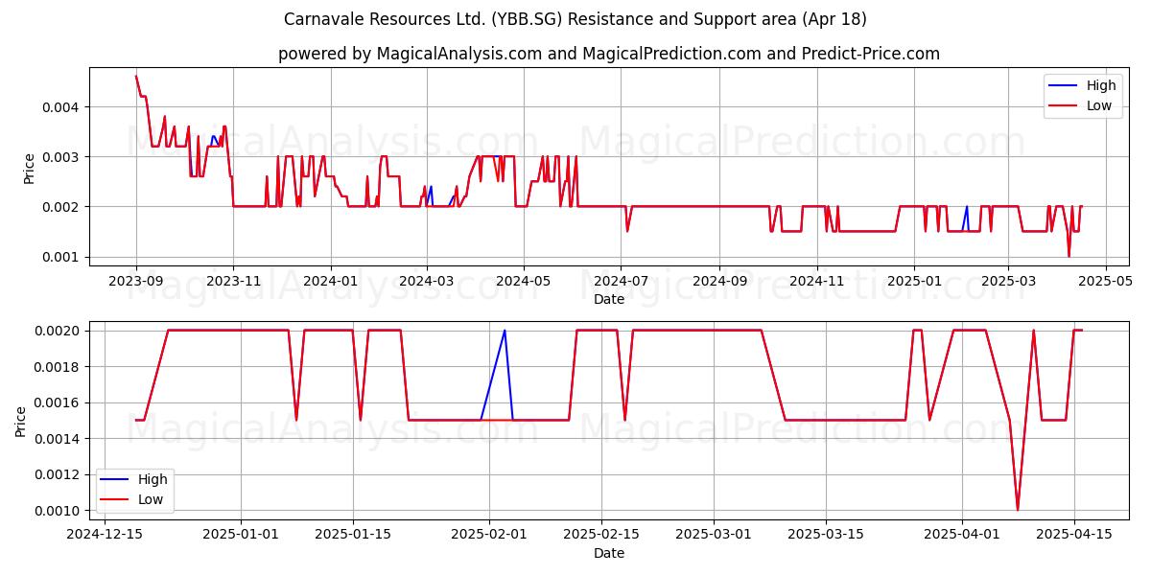Click the red line swatch in top legend
Screen dimensions: 1151x575
tap(1065, 107)
